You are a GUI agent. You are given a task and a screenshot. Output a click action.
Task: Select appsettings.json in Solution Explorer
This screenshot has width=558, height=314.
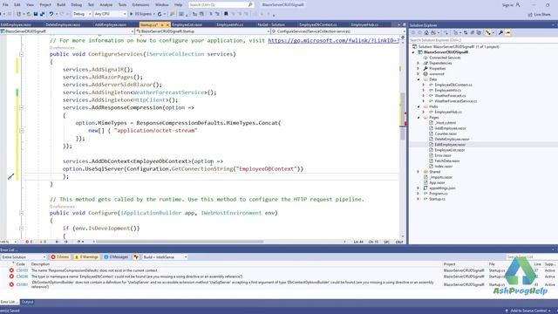click(442, 188)
